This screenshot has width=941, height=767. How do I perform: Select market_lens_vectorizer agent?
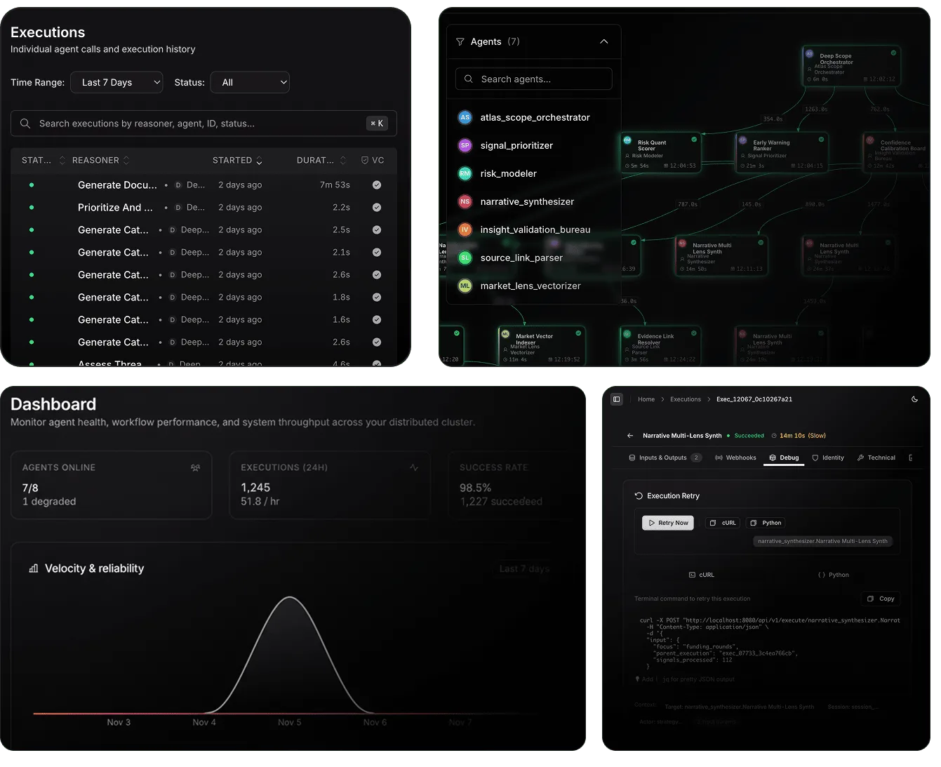click(x=533, y=286)
